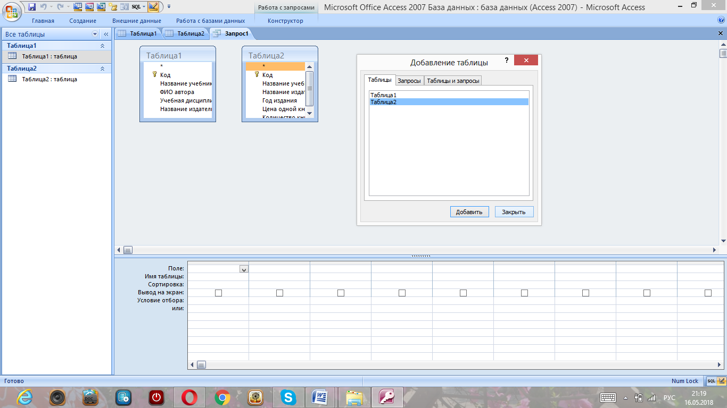Switch to the Запросы tab in dialog
727x408 pixels.
409,81
